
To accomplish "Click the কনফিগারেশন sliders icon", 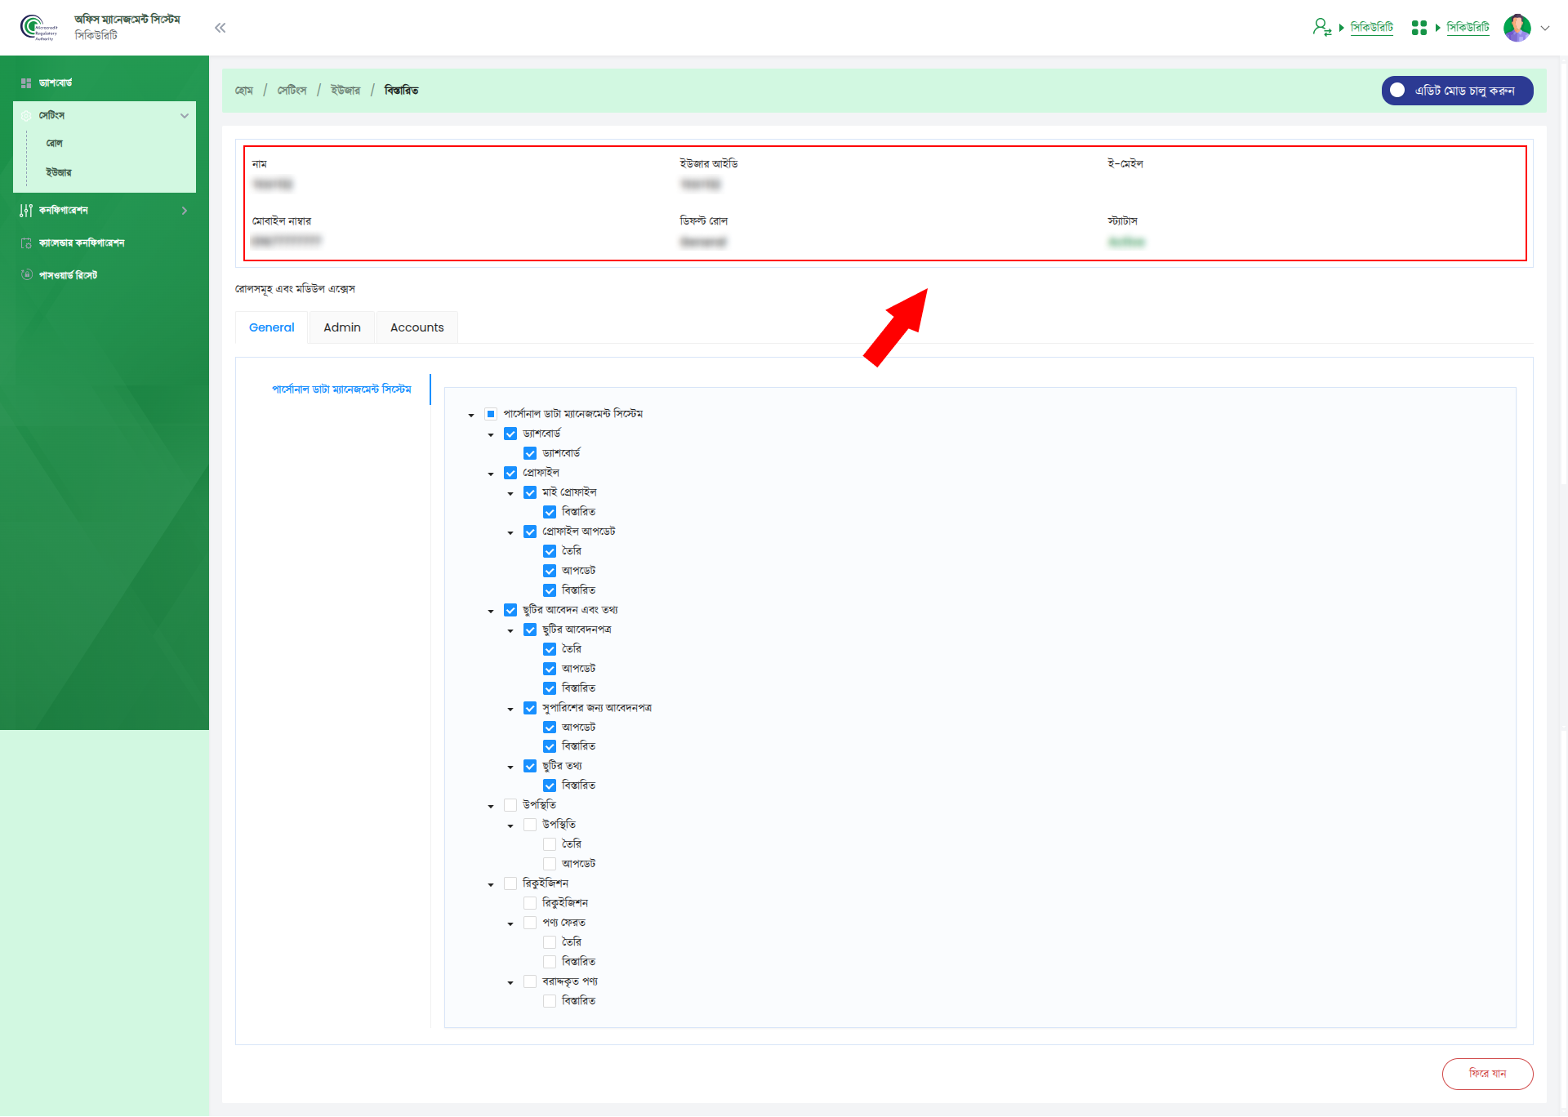I will click(26, 211).
